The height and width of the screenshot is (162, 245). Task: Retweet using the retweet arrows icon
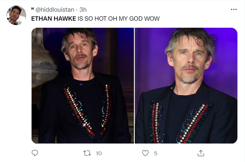click(x=87, y=153)
